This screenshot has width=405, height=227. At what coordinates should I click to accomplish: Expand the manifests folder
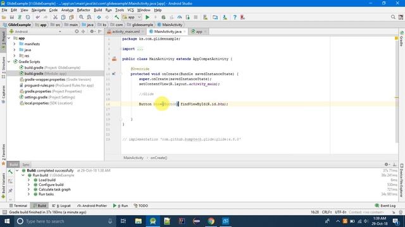15,44
